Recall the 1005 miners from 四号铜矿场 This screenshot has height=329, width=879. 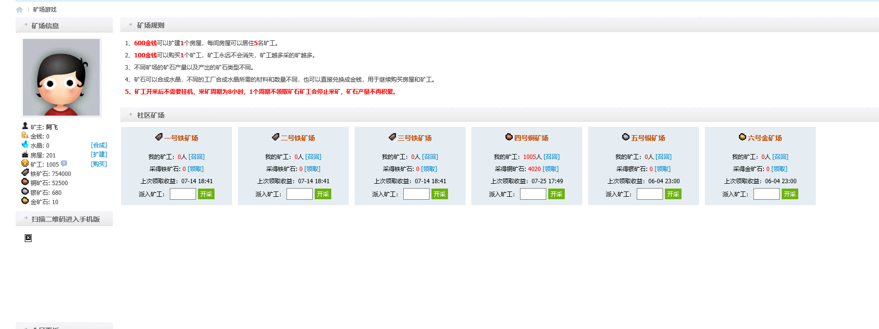click(552, 157)
